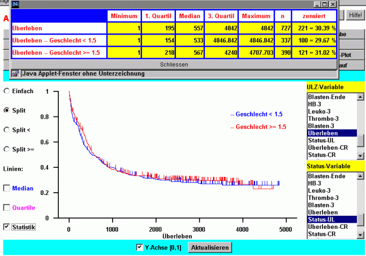Pick Status-CR in the Status-Variable list
366x256 pixels.
(x=322, y=233)
